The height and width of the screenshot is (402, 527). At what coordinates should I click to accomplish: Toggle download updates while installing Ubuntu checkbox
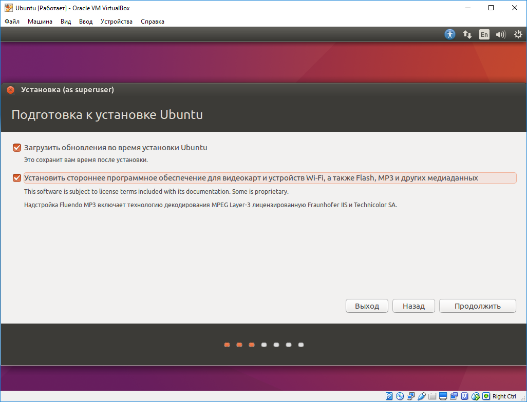(x=17, y=148)
